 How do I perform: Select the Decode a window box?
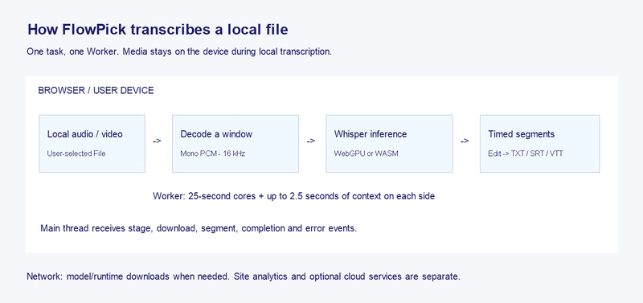[x=235, y=144]
